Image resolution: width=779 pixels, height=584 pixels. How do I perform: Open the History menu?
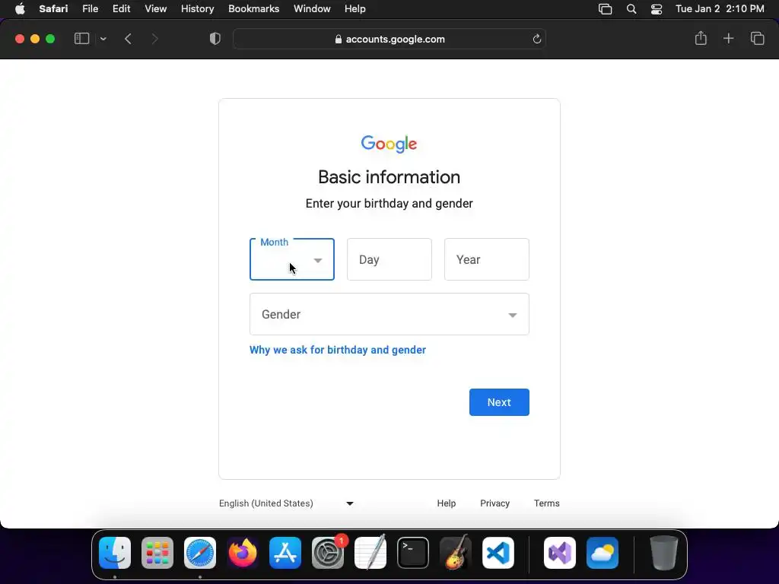coord(197,9)
